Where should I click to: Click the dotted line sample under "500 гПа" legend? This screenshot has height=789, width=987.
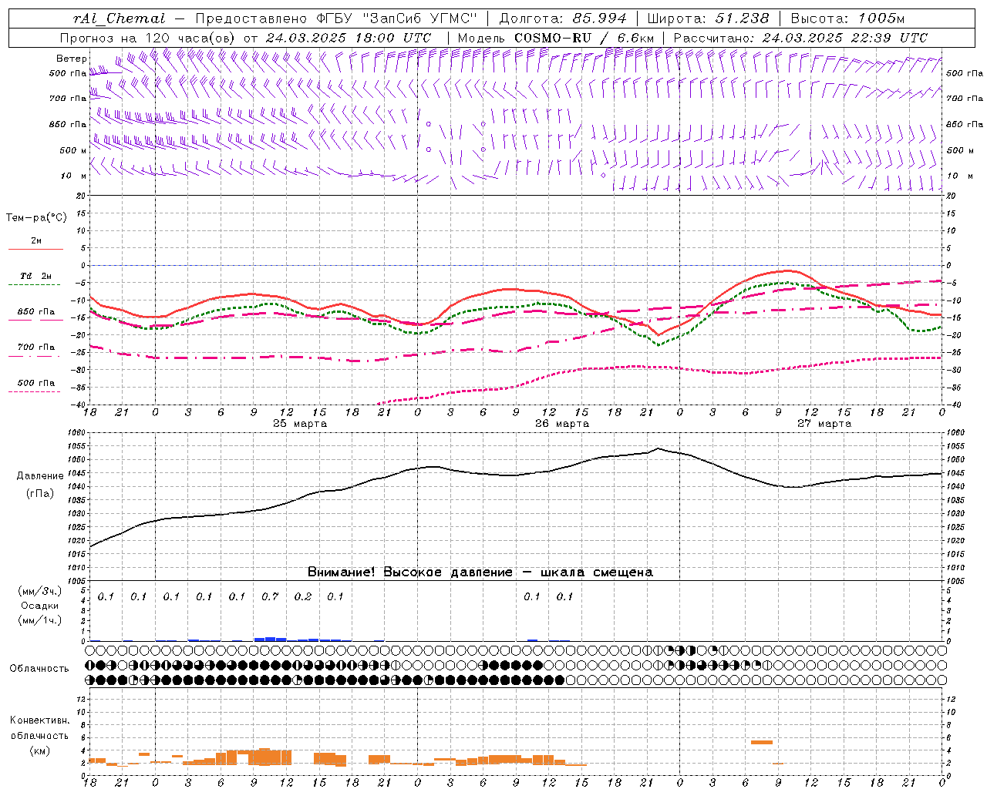pos(35,392)
